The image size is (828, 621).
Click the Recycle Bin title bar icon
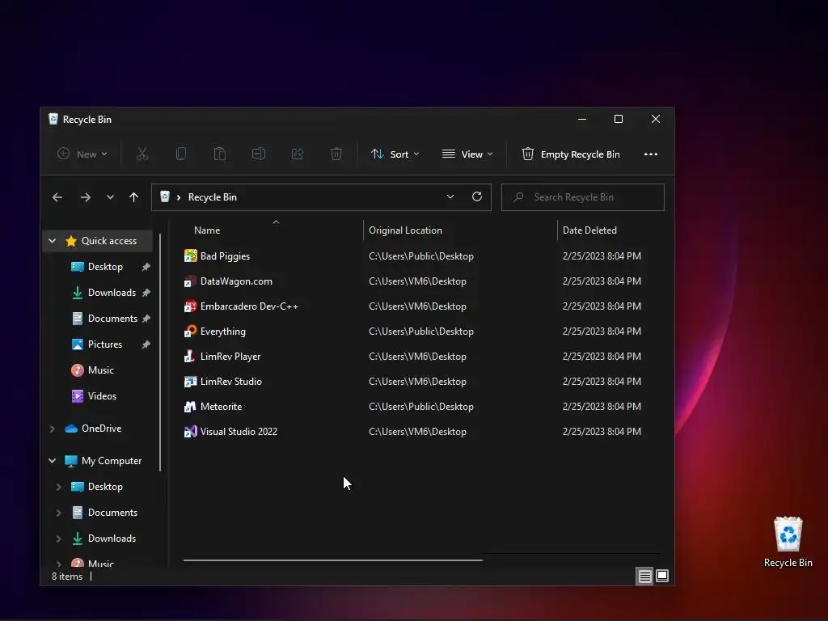tap(53, 120)
